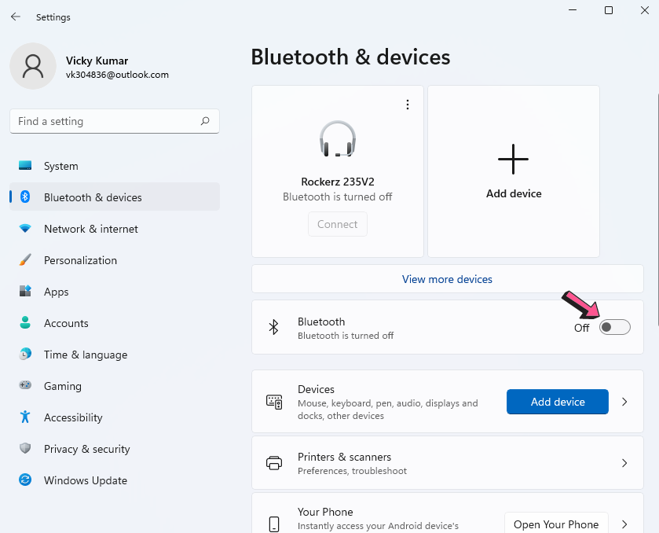
Task: Click the Printers & scanners title text
Action: pyautogui.click(x=344, y=457)
